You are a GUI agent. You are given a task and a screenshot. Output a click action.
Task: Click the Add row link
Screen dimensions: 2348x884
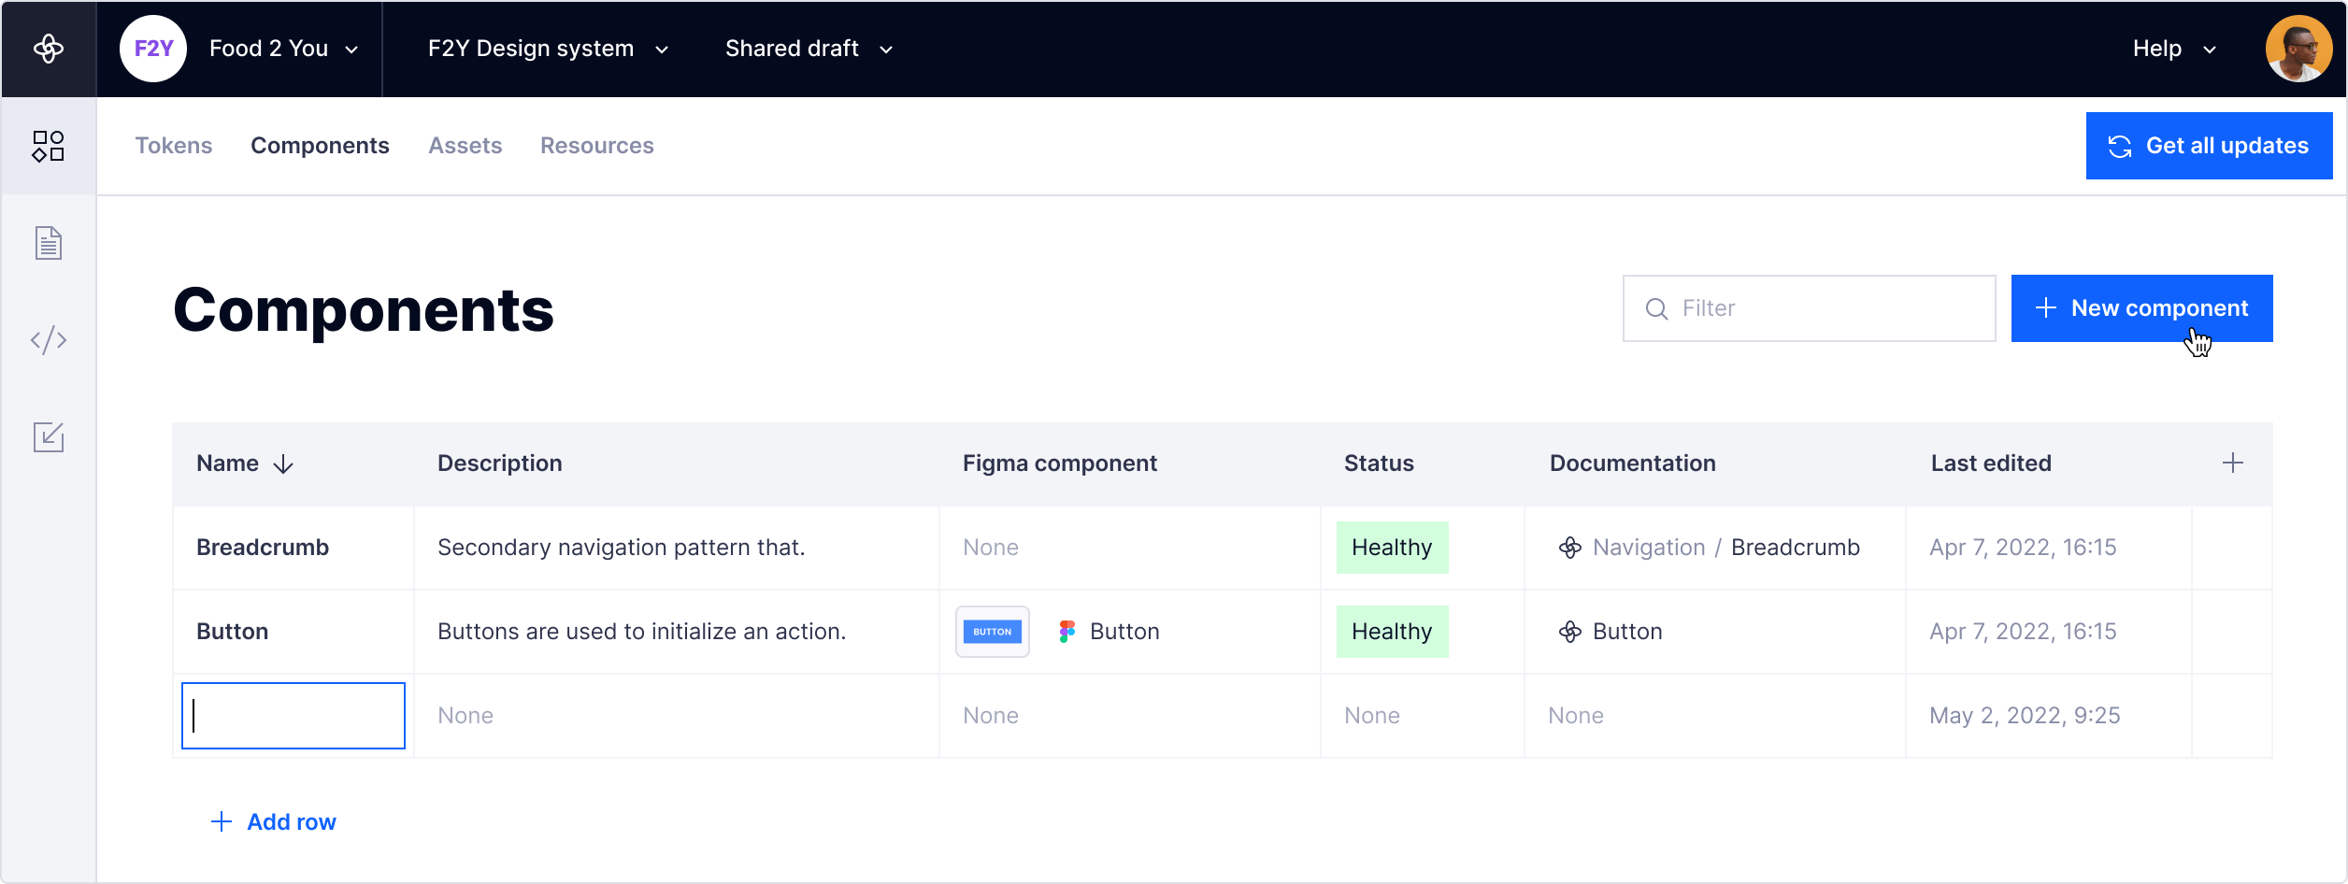(x=273, y=822)
